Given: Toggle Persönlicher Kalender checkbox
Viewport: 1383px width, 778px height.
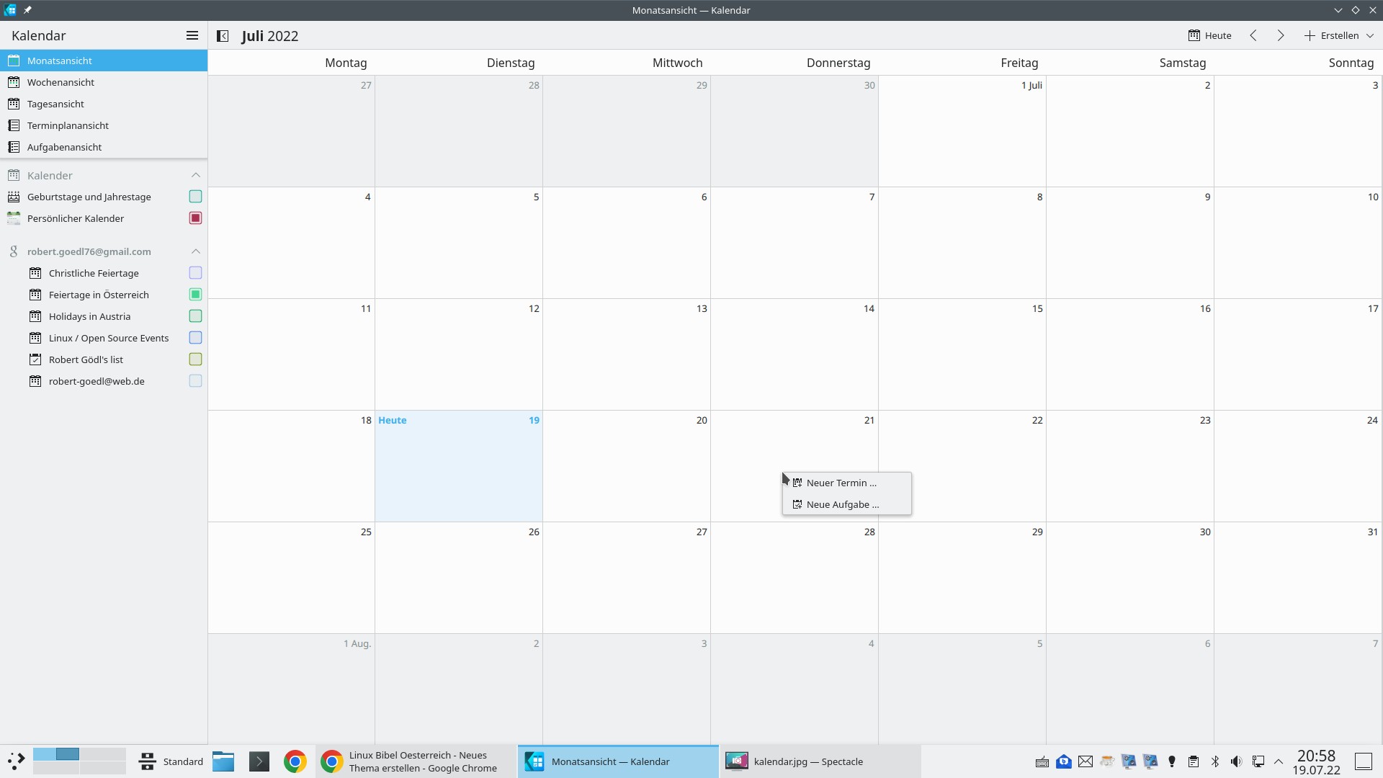Looking at the screenshot, I should pyautogui.click(x=195, y=218).
